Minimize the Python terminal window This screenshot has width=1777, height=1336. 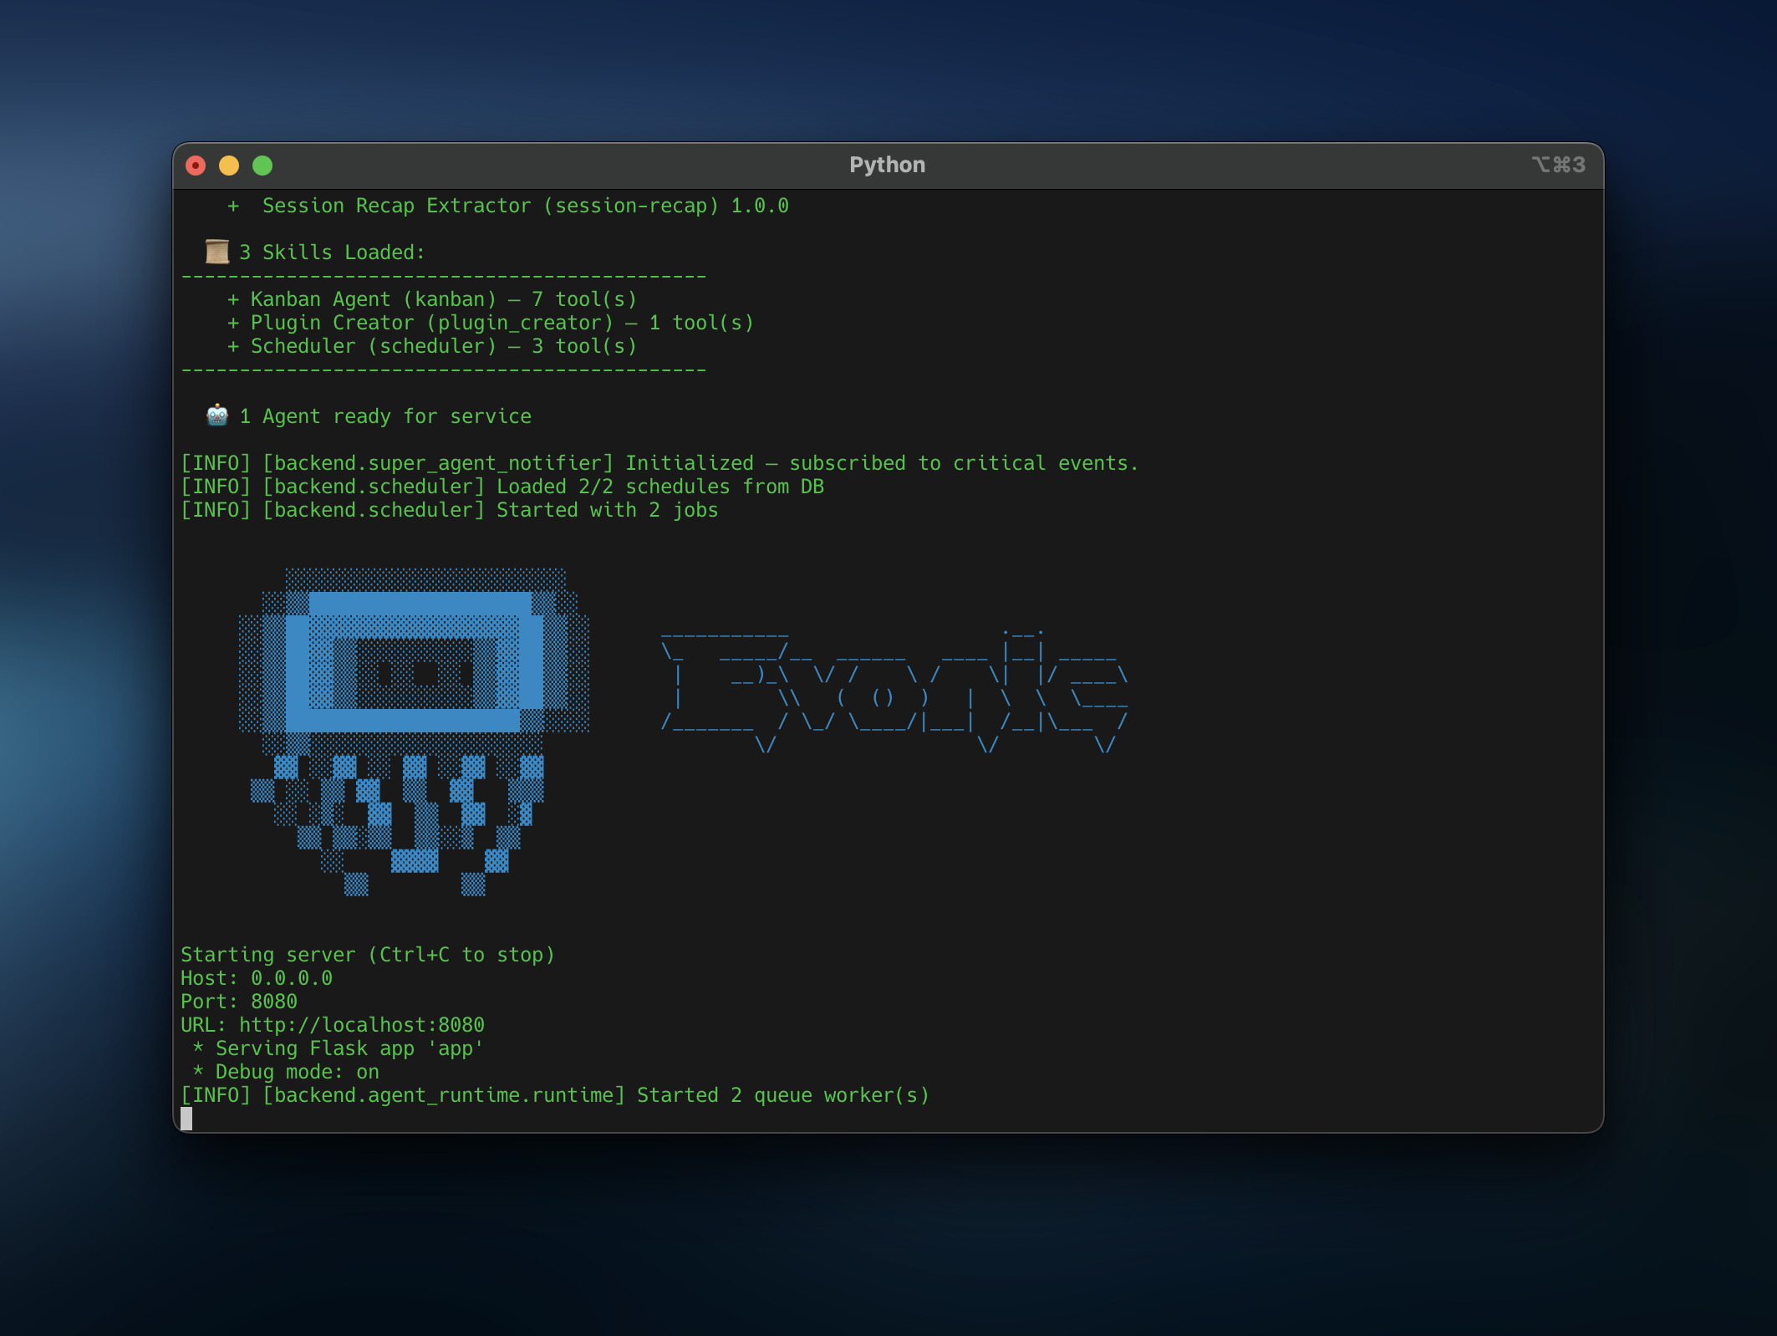click(229, 166)
